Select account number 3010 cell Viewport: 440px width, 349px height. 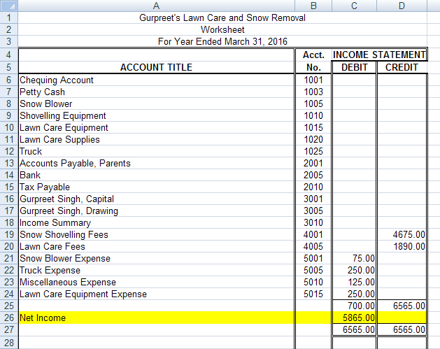tap(313, 222)
